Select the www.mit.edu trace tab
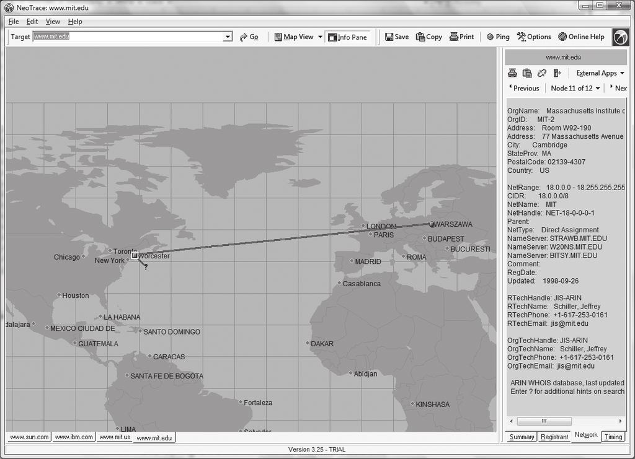This screenshot has height=459, width=635. point(154,438)
